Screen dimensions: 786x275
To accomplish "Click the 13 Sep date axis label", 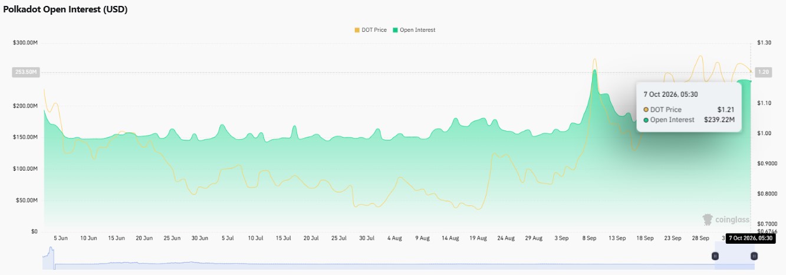I will click(617, 238).
